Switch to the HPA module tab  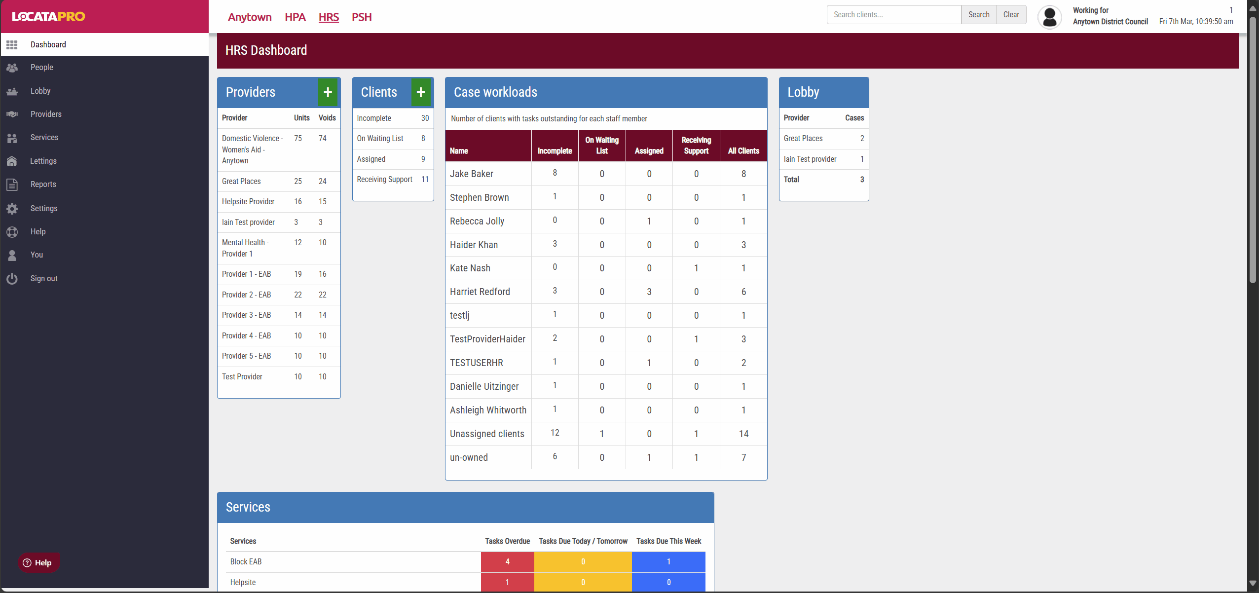(x=295, y=17)
